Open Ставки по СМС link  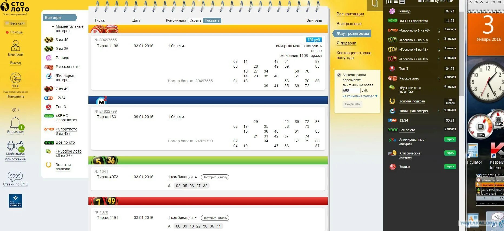coord(15,184)
